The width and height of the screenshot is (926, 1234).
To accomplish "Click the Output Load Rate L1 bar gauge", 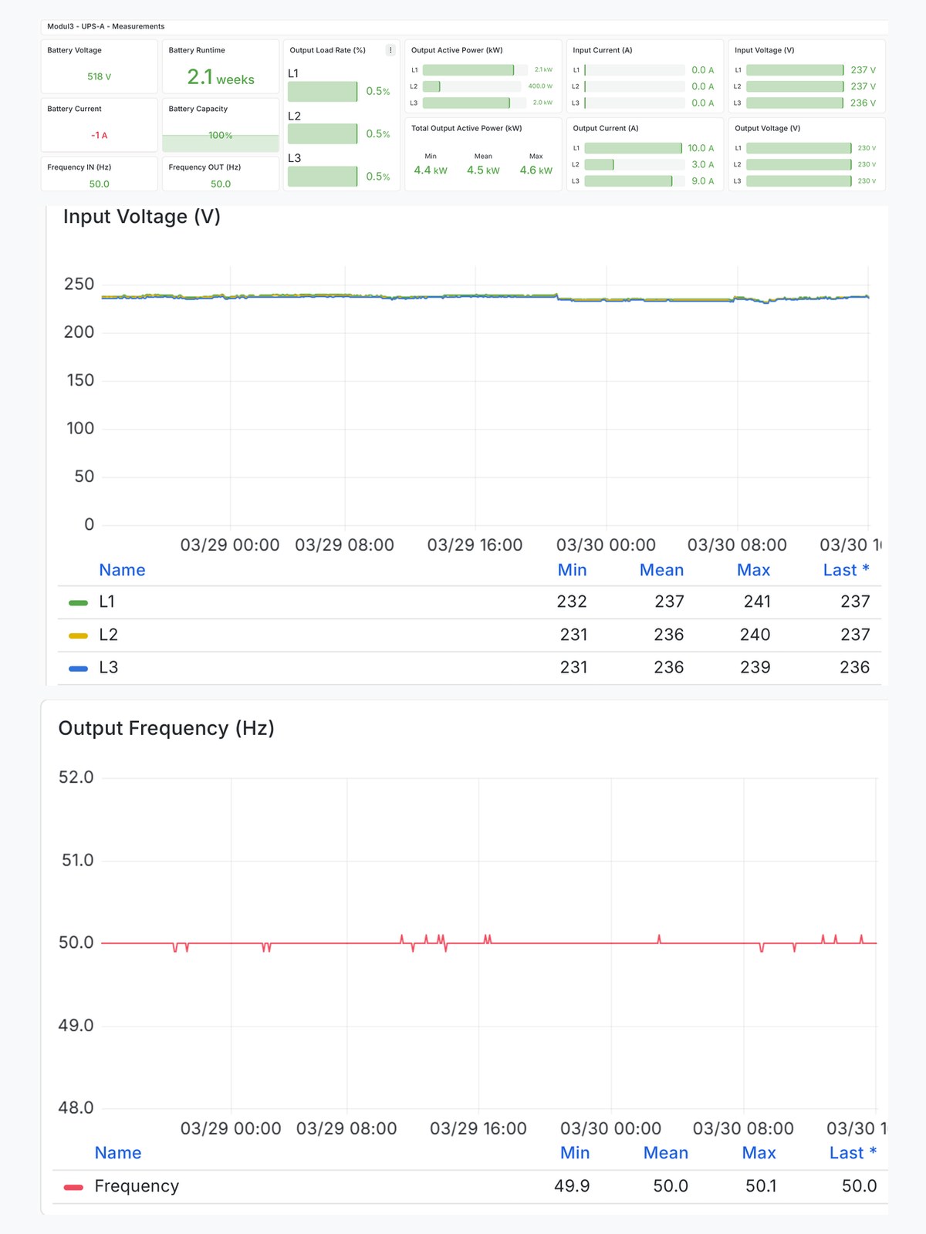I will pyautogui.click(x=323, y=92).
